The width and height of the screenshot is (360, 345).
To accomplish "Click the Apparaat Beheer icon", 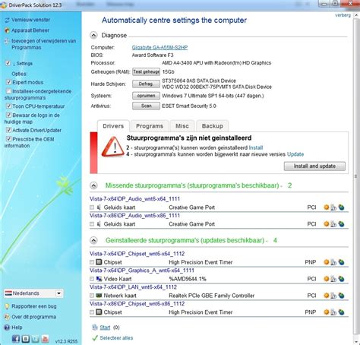I will click(7, 30).
